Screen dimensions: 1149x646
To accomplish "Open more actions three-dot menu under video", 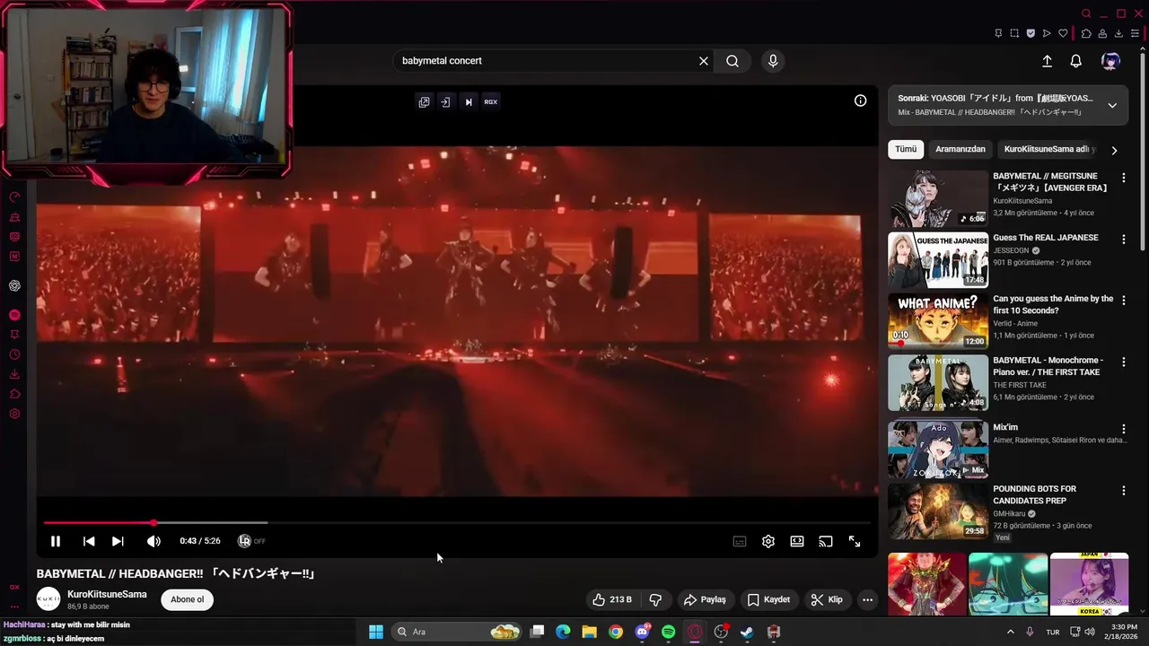I will tap(867, 599).
